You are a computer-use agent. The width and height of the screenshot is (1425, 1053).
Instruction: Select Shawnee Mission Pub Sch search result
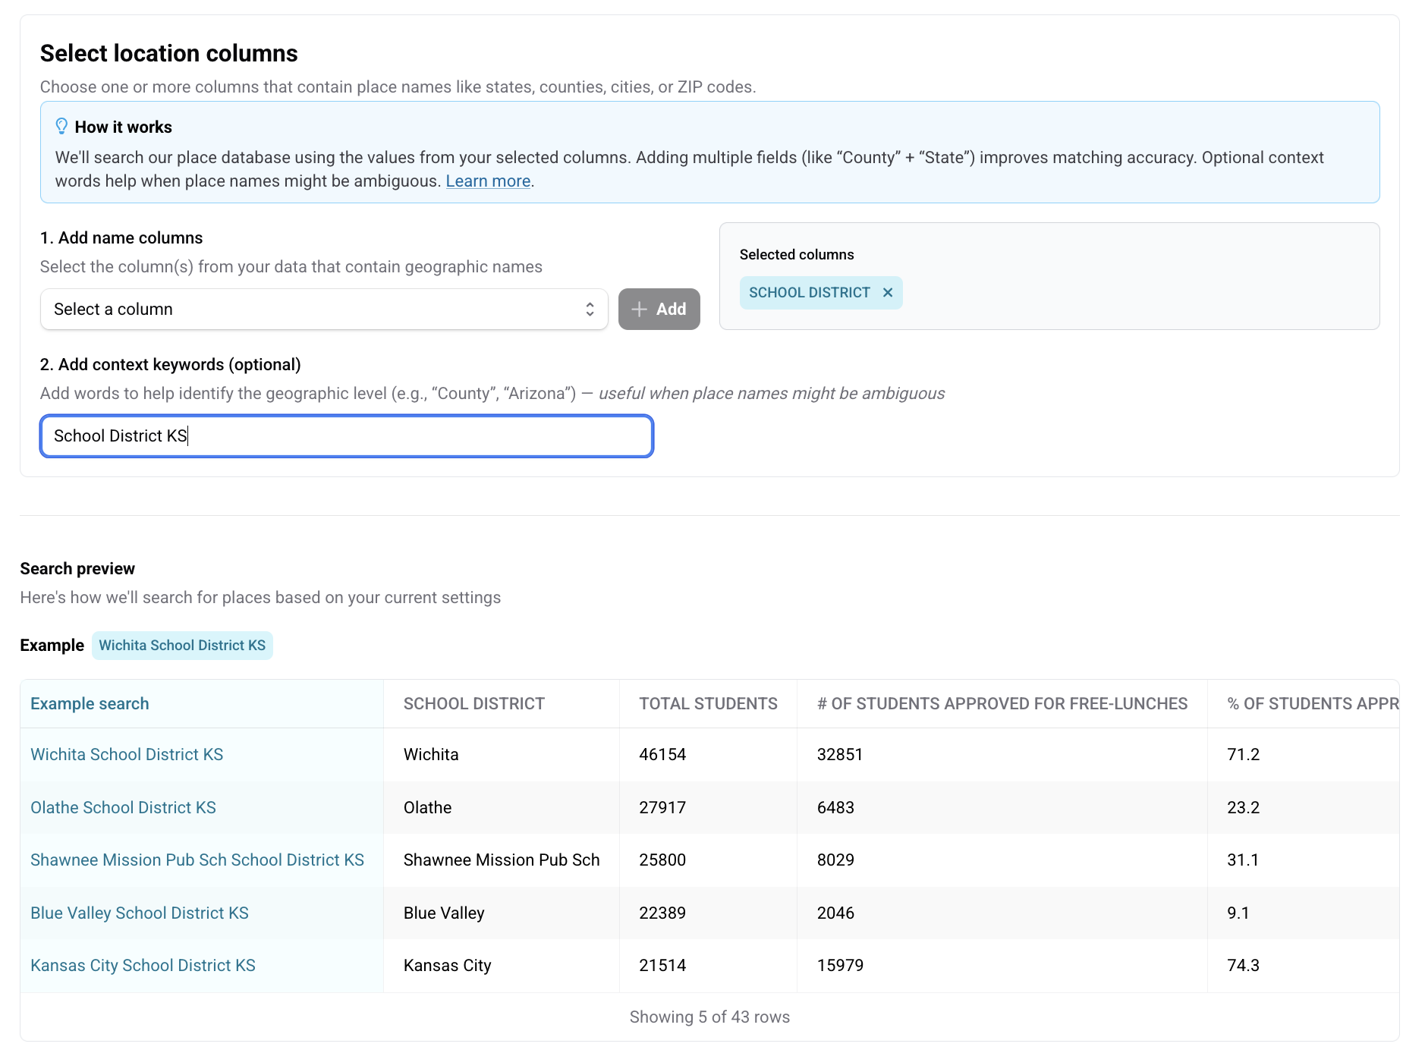tap(197, 860)
